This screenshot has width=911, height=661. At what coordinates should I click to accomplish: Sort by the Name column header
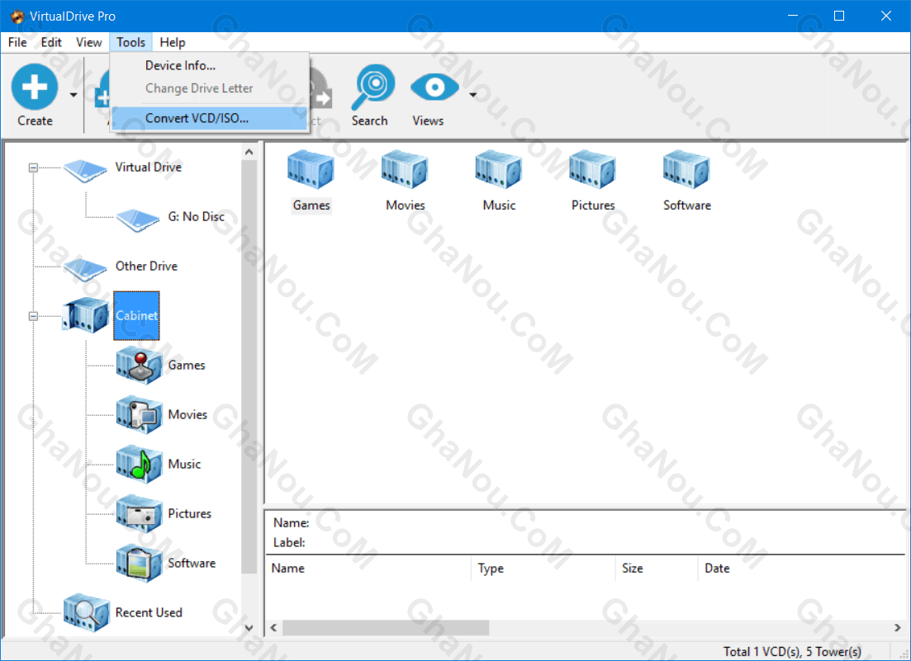point(368,568)
